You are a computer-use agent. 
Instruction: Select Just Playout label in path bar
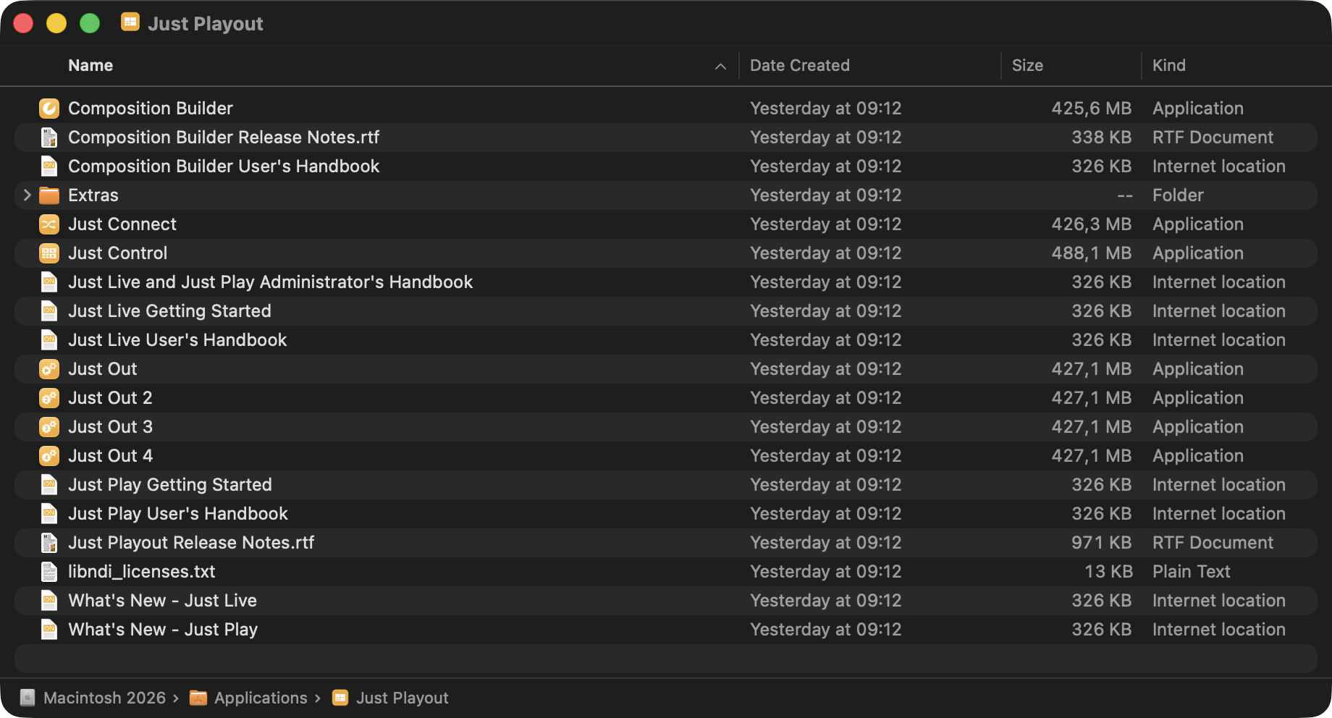coord(402,698)
